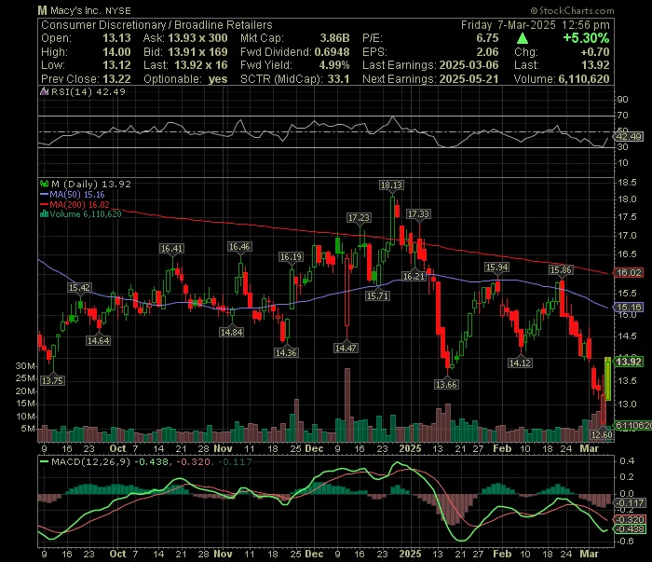This screenshot has height=562, width=652.
Task: Click the Last Earnings date 2025-03-06
Action: [469, 65]
